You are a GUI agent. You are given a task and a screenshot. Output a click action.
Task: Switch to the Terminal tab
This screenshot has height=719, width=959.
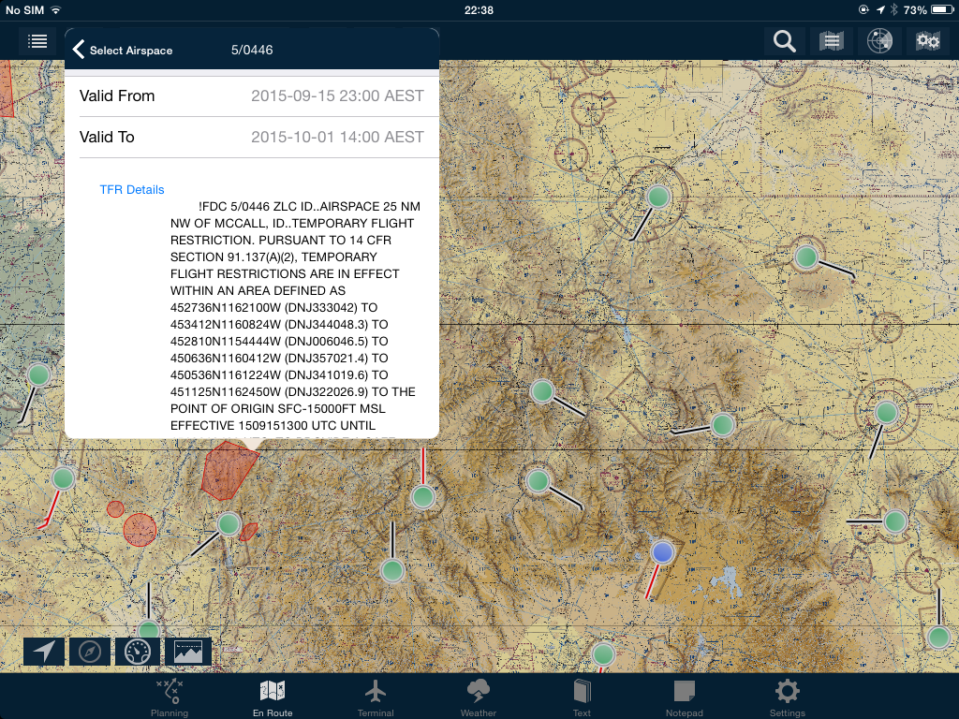(376, 697)
